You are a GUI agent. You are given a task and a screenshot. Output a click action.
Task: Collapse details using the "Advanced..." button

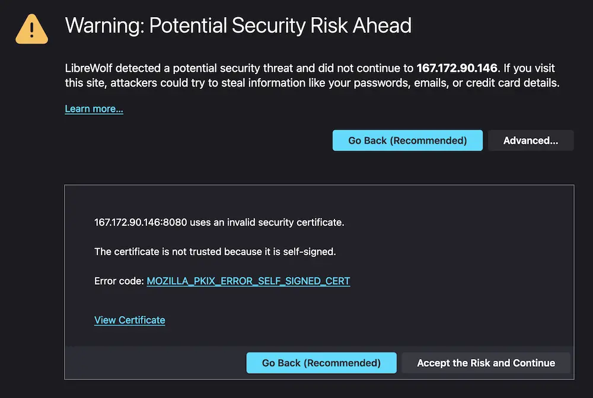click(x=530, y=140)
